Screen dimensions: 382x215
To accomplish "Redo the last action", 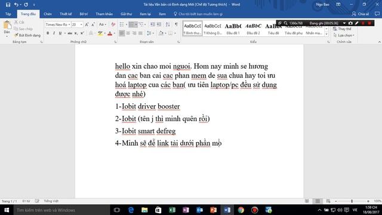I will (x=26, y=4).
